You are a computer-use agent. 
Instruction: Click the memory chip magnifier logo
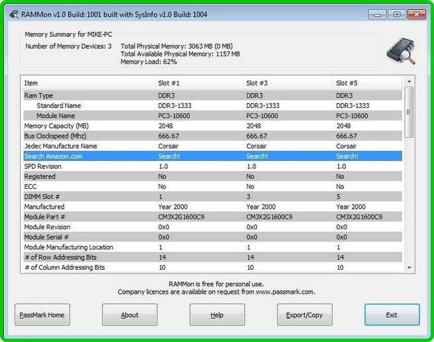click(x=401, y=51)
